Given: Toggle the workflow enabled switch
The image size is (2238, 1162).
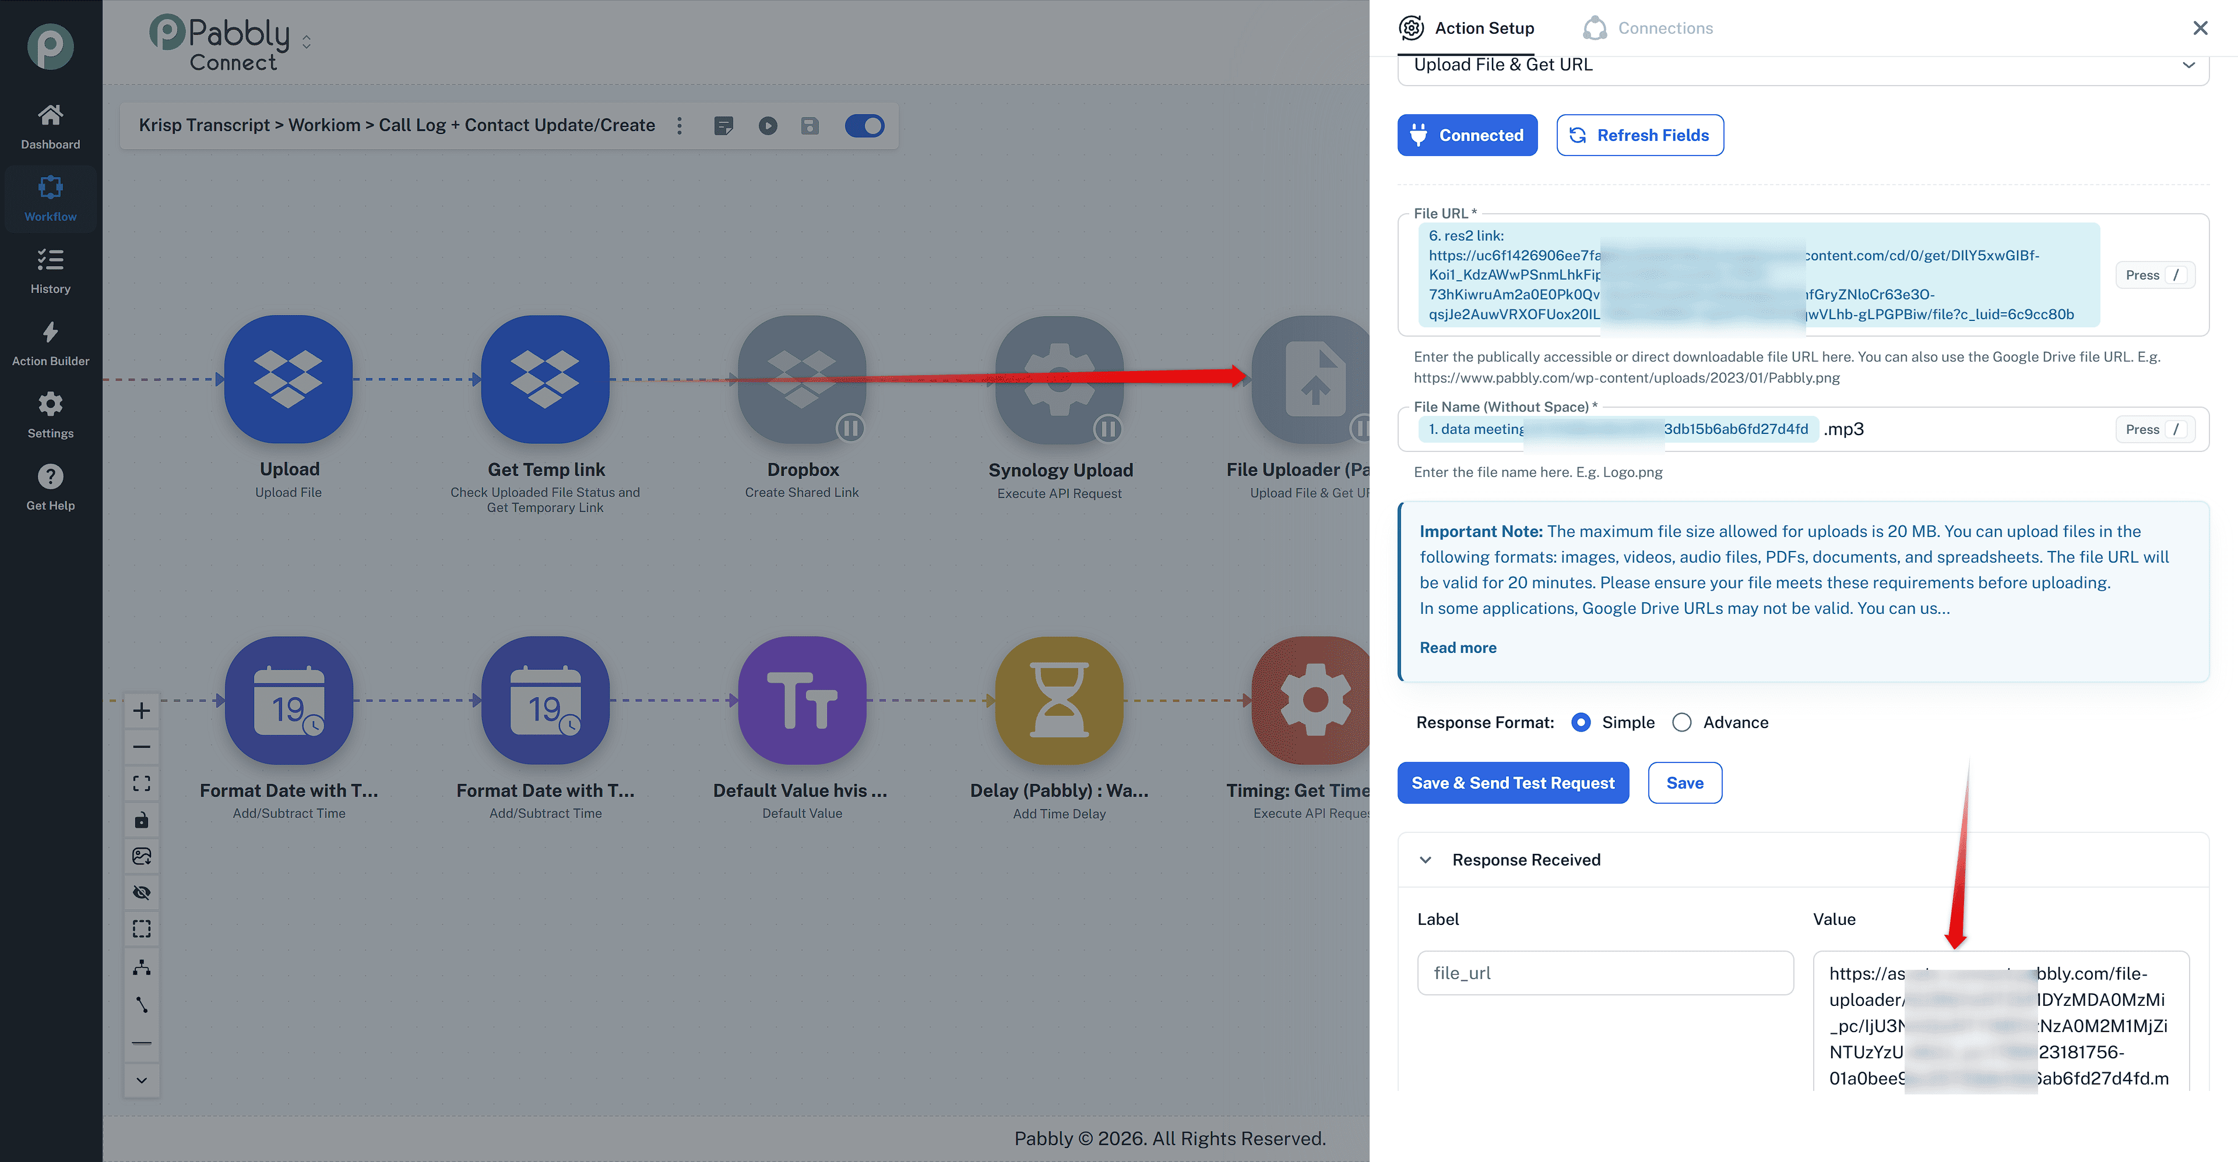Looking at the screenshot, I should pos(864,126).
